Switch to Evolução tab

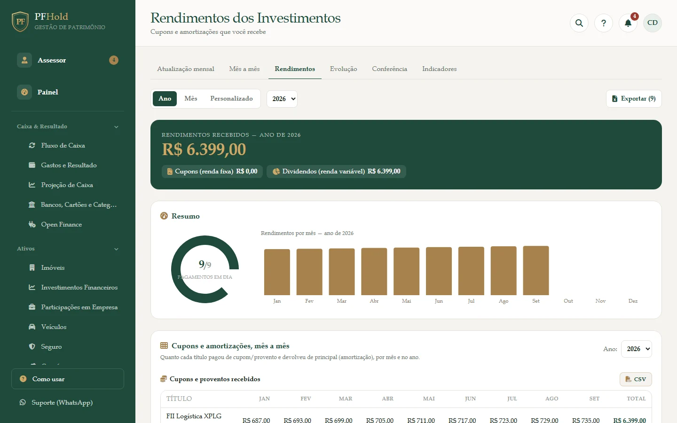point(344,69)
